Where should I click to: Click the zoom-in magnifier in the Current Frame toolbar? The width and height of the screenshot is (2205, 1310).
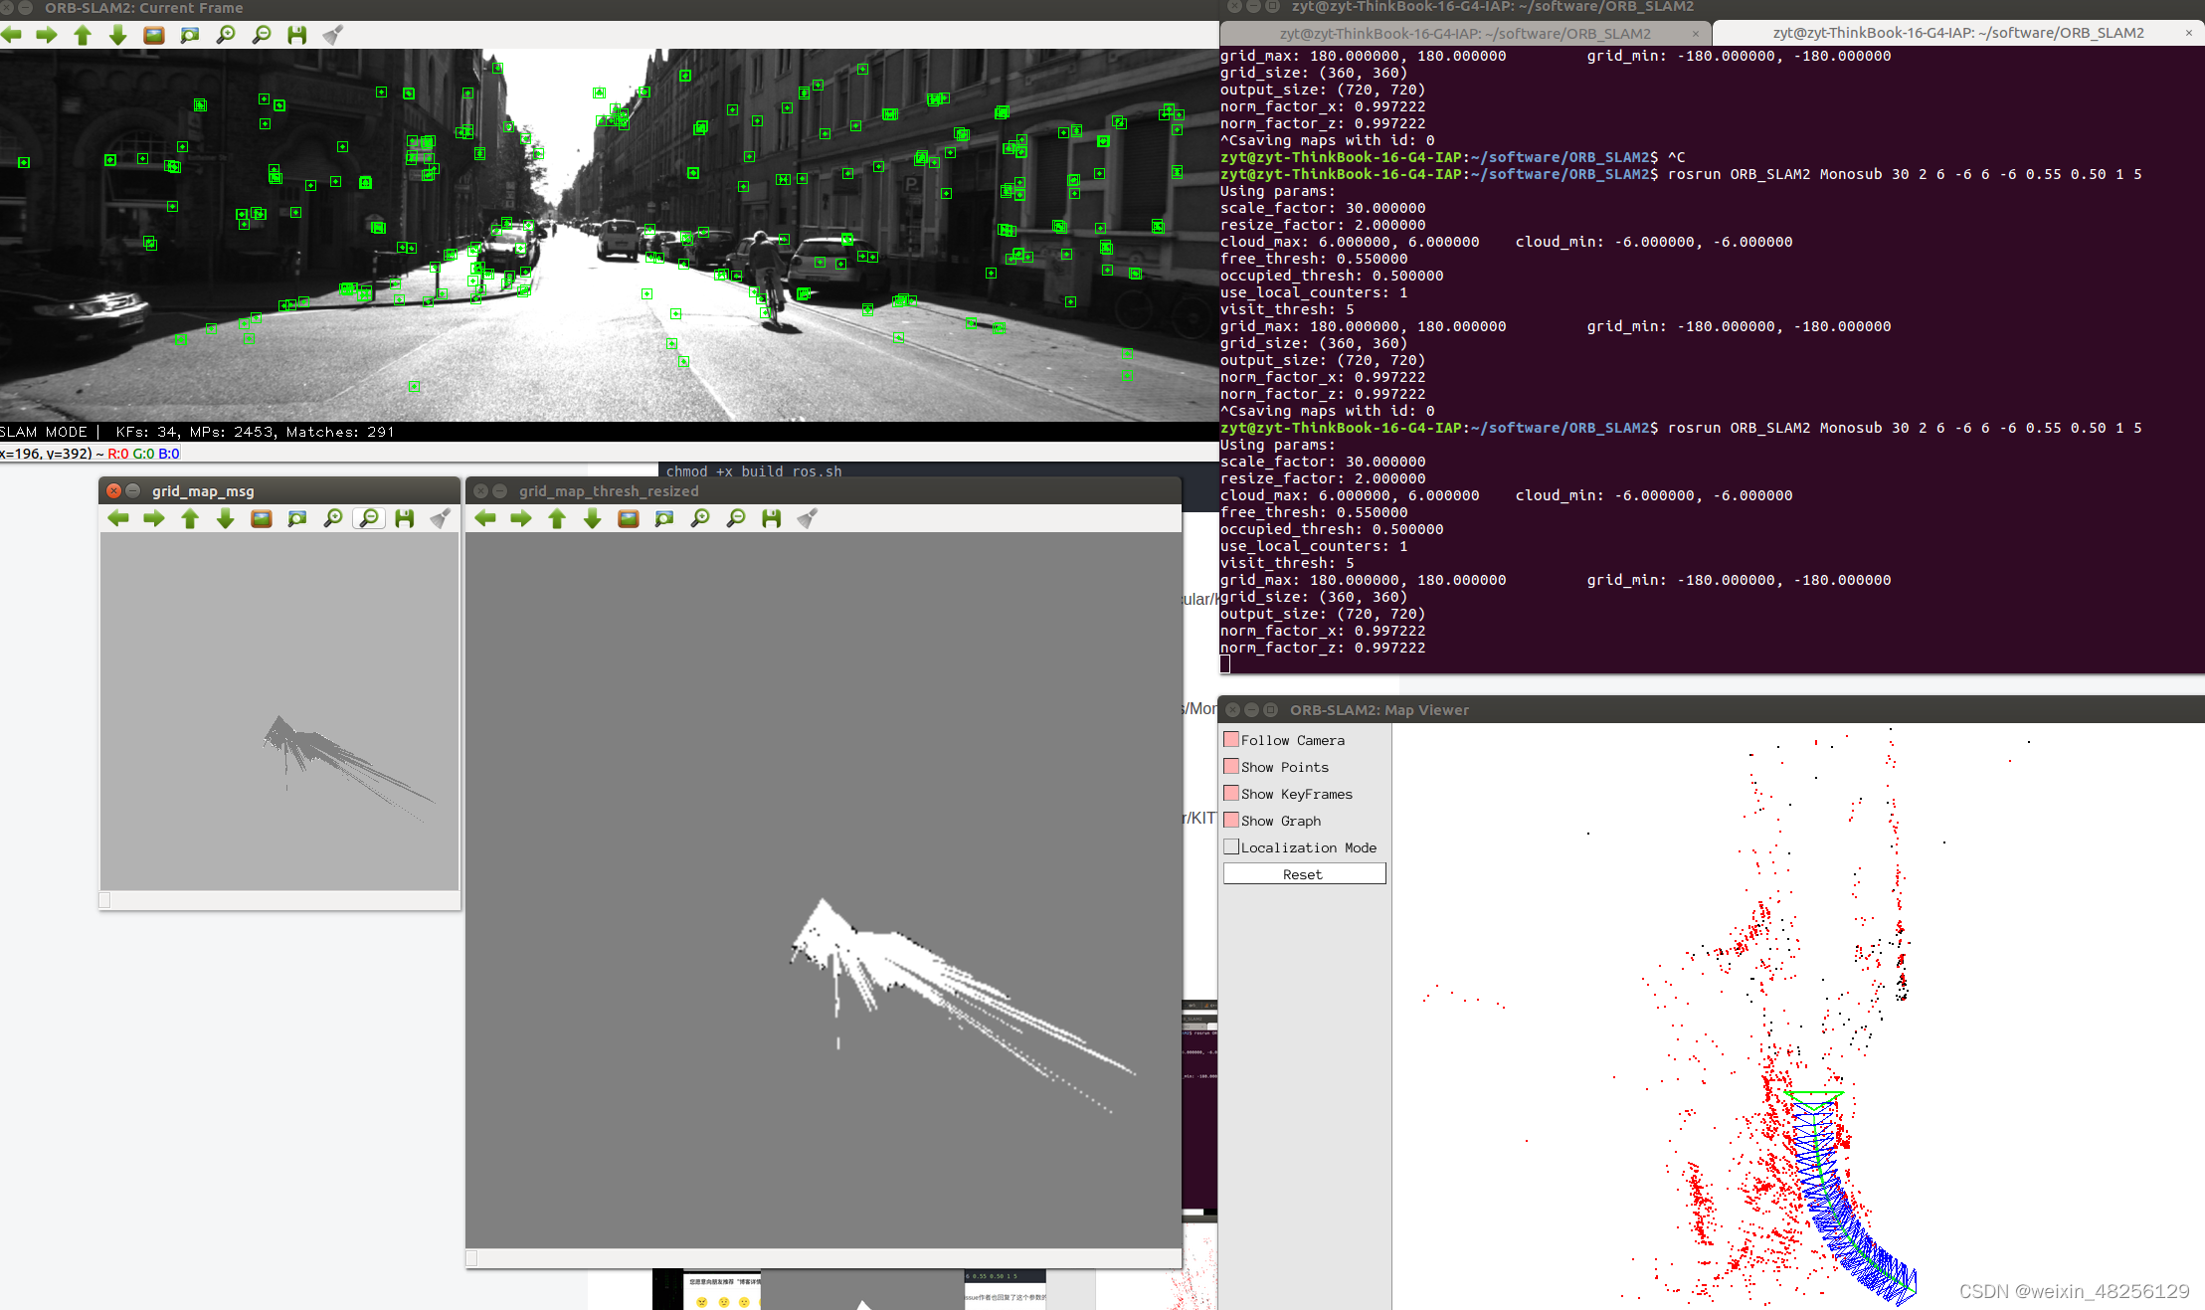226,35
